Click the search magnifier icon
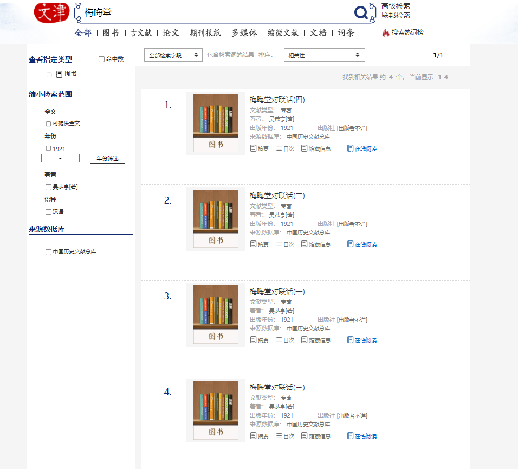 361,12
